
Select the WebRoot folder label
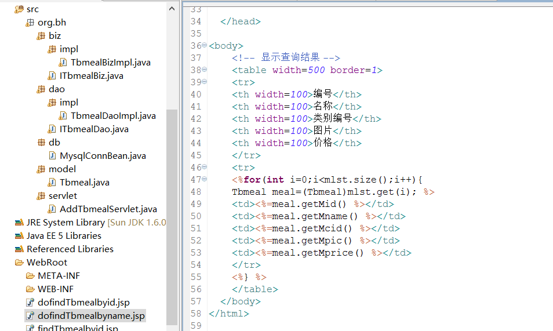pos(46,263)
